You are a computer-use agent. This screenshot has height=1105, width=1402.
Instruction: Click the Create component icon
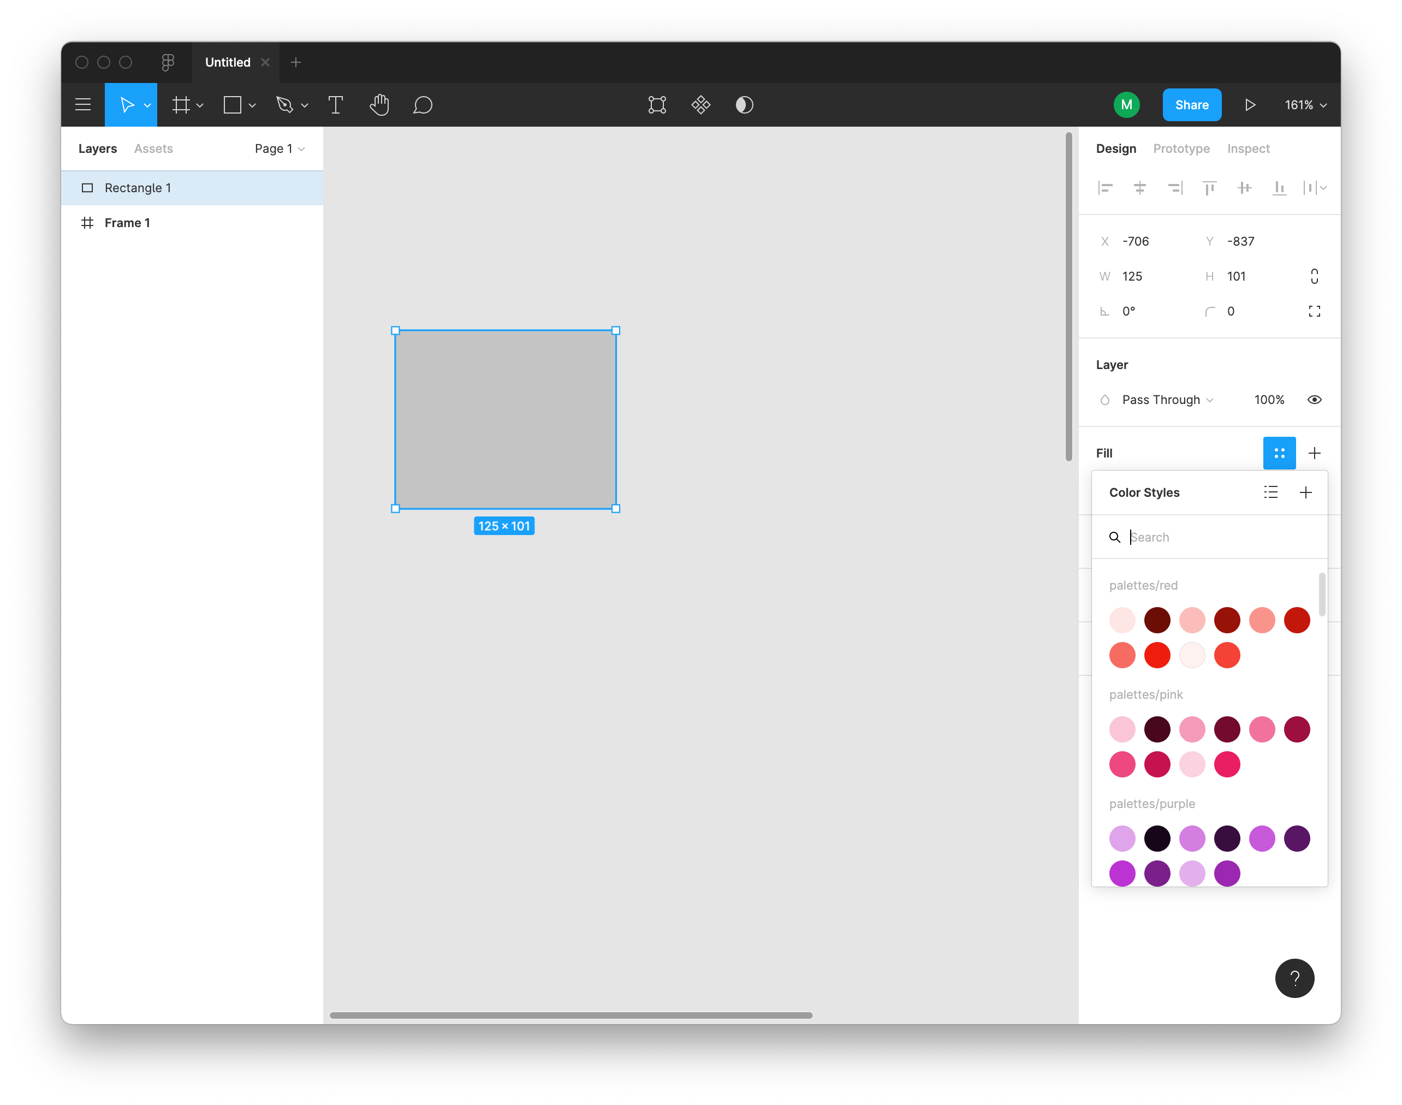[700, 105]
